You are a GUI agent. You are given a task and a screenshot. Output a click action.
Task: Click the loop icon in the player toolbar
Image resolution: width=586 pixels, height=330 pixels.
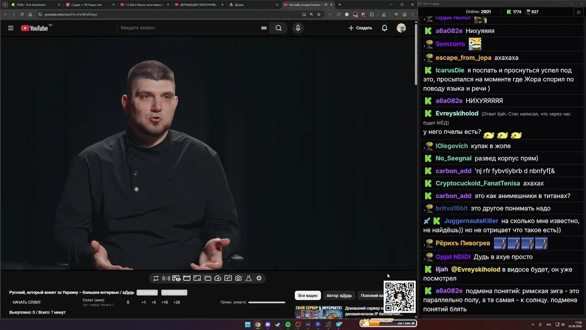coord(156,278)
